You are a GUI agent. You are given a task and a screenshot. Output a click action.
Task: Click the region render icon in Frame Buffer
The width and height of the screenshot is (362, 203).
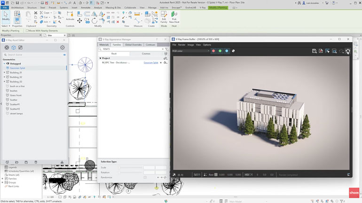(334, 51)
